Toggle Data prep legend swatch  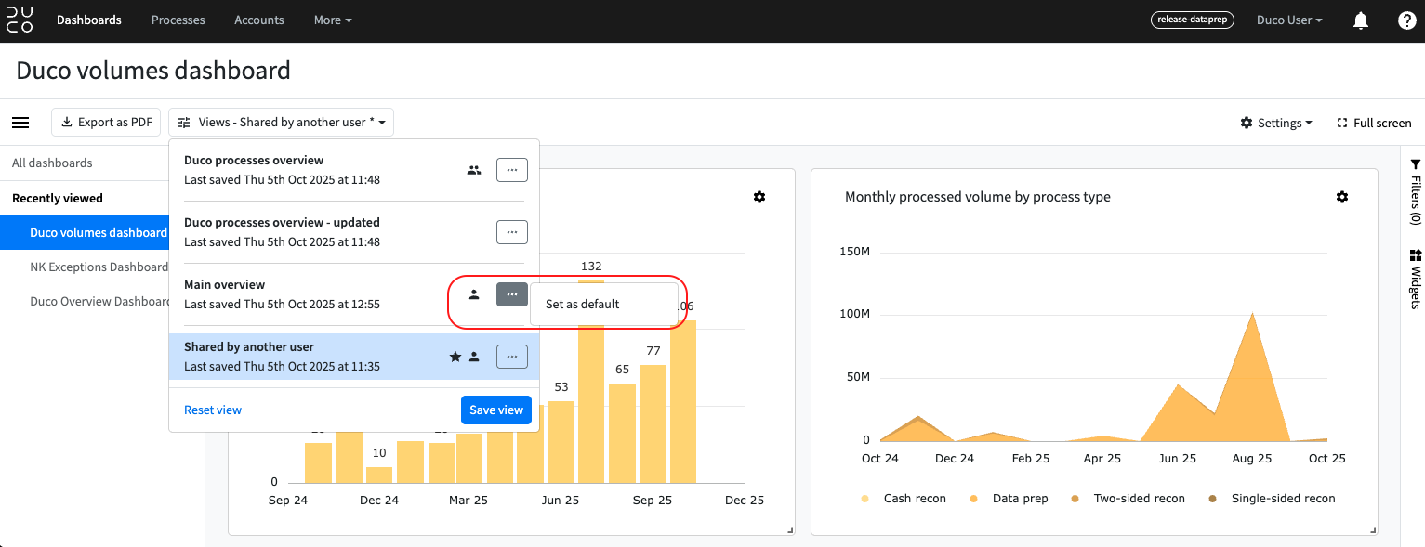pos(974,499)
